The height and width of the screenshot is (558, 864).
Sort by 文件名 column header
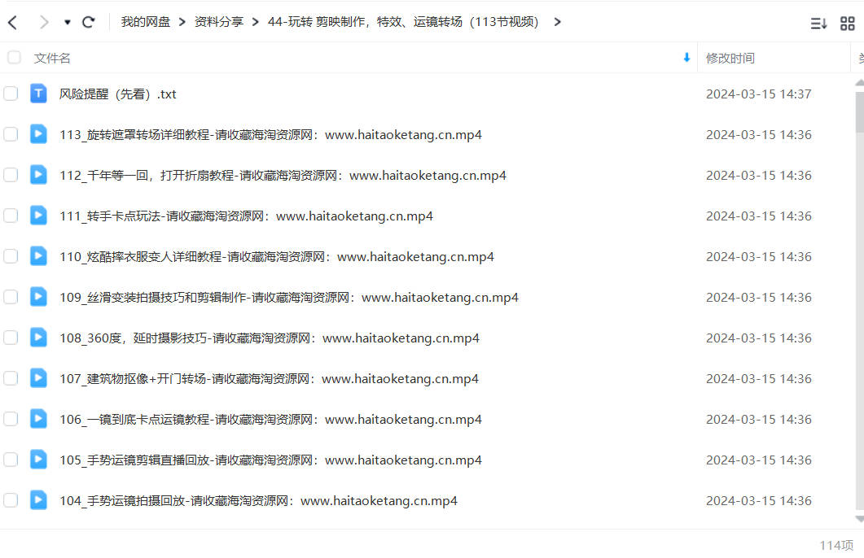pos(52,58)
